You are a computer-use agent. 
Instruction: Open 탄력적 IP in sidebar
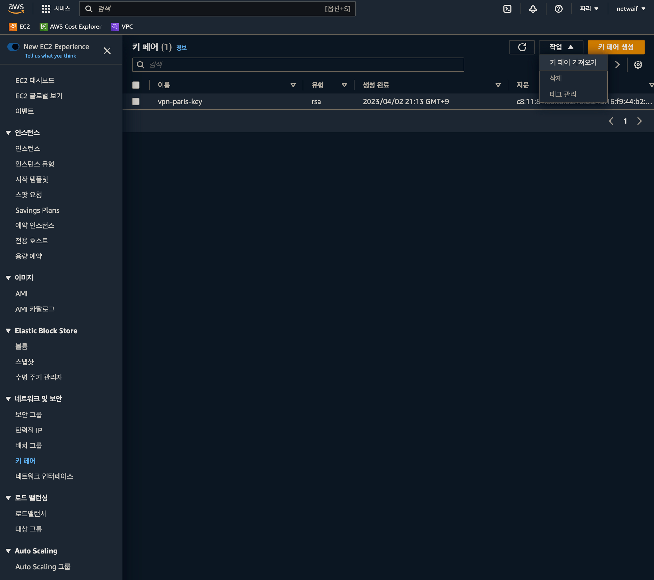(x=28, y=430)
